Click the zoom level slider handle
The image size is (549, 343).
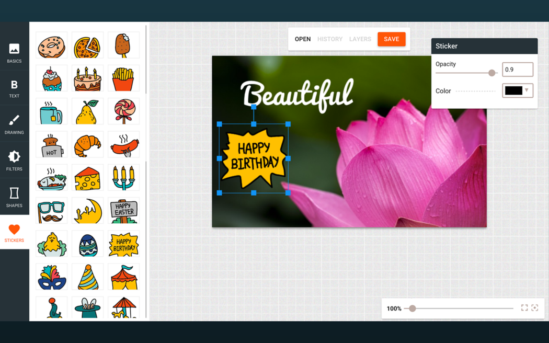coord(413,308)
